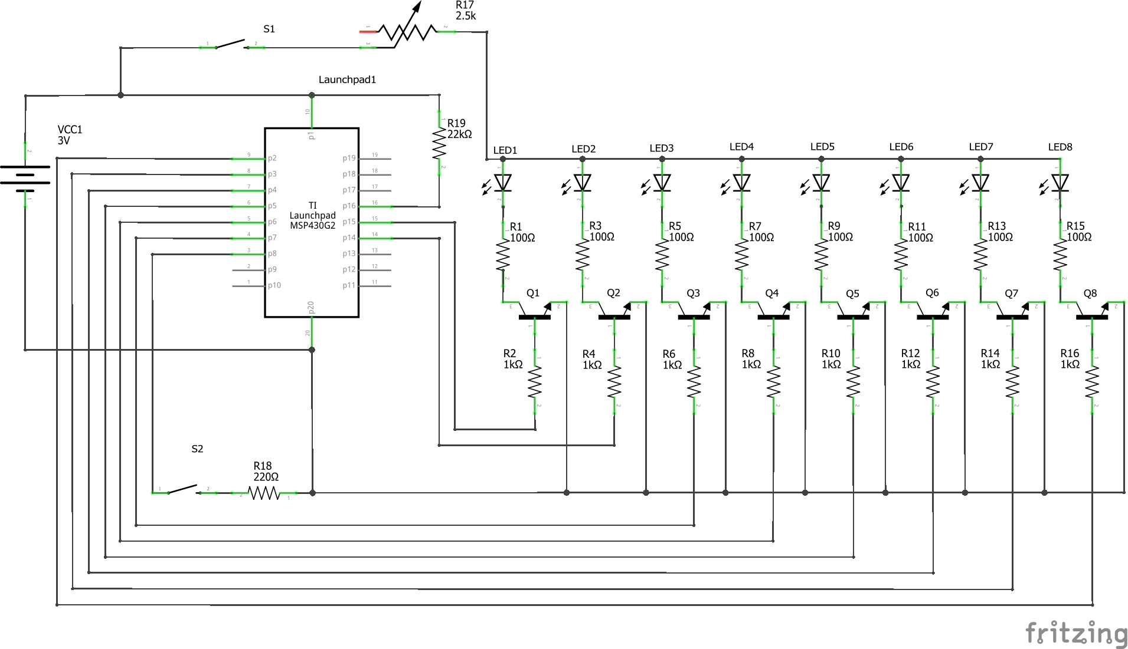Click the p8 pin on the Launchpad
Viewport: 1128px width, 649px height.
click(248, 254)
